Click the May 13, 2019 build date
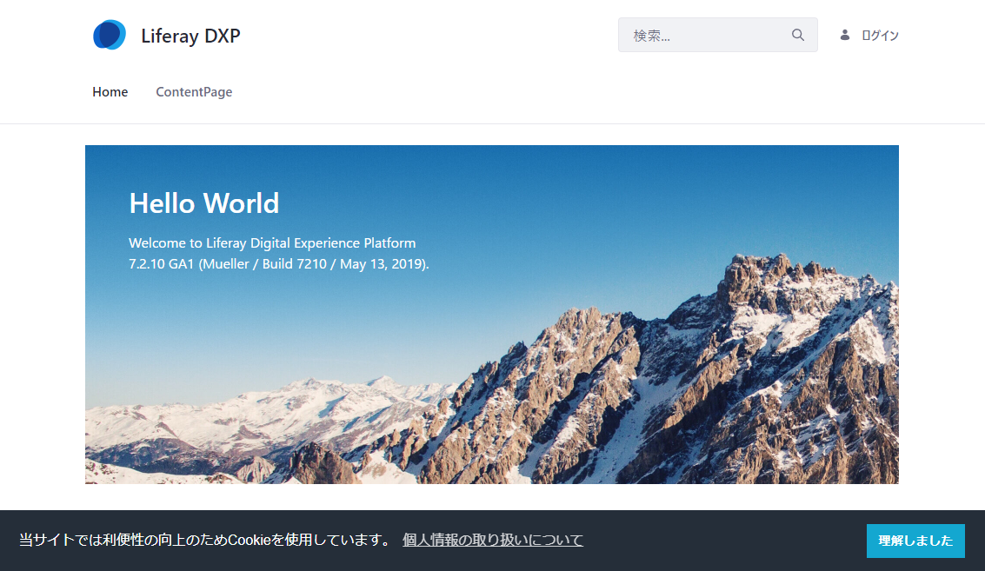The image size is (985, 571). point(383,264)
